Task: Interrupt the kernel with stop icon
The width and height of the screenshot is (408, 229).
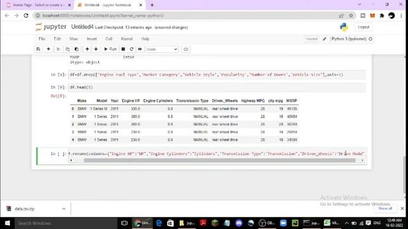Action: click(123, 49)
